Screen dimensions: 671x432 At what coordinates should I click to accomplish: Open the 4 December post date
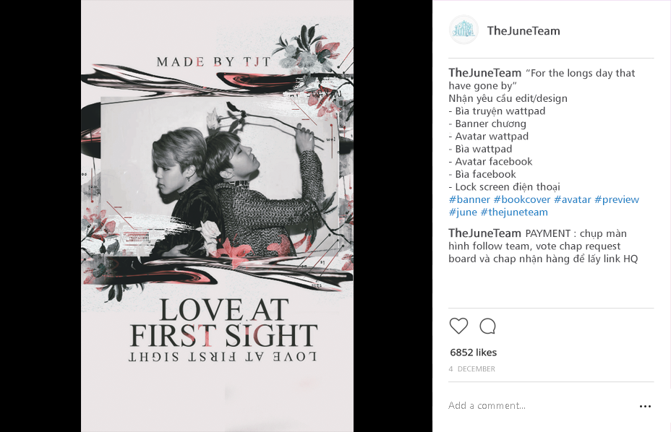click(x=471, y=368)
